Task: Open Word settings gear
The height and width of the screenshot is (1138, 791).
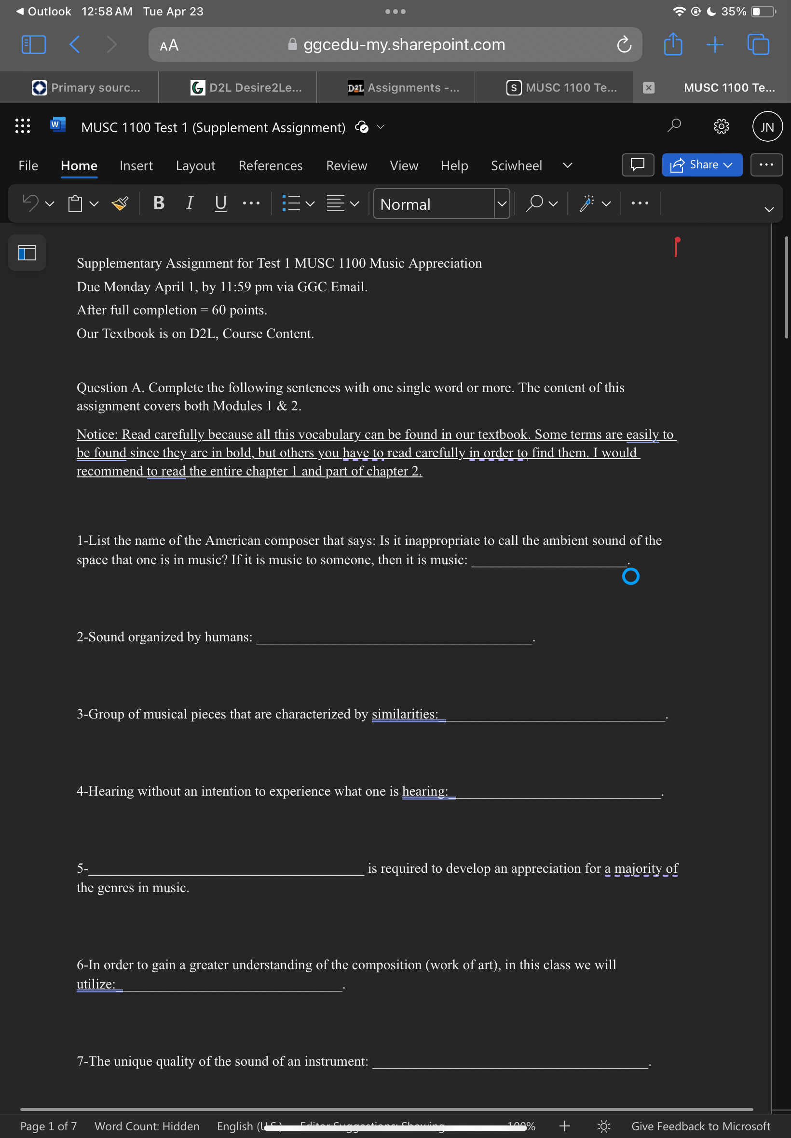Action: [x=721, y=126]
